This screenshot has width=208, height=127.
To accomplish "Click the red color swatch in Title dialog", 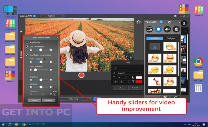I will point(139,82).
